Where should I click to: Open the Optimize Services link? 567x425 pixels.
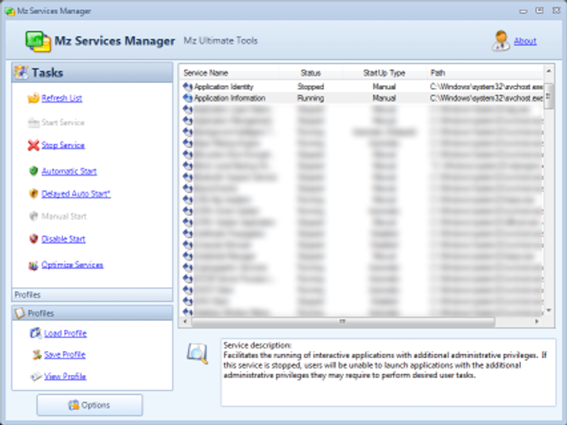click(x=72, y=265)
